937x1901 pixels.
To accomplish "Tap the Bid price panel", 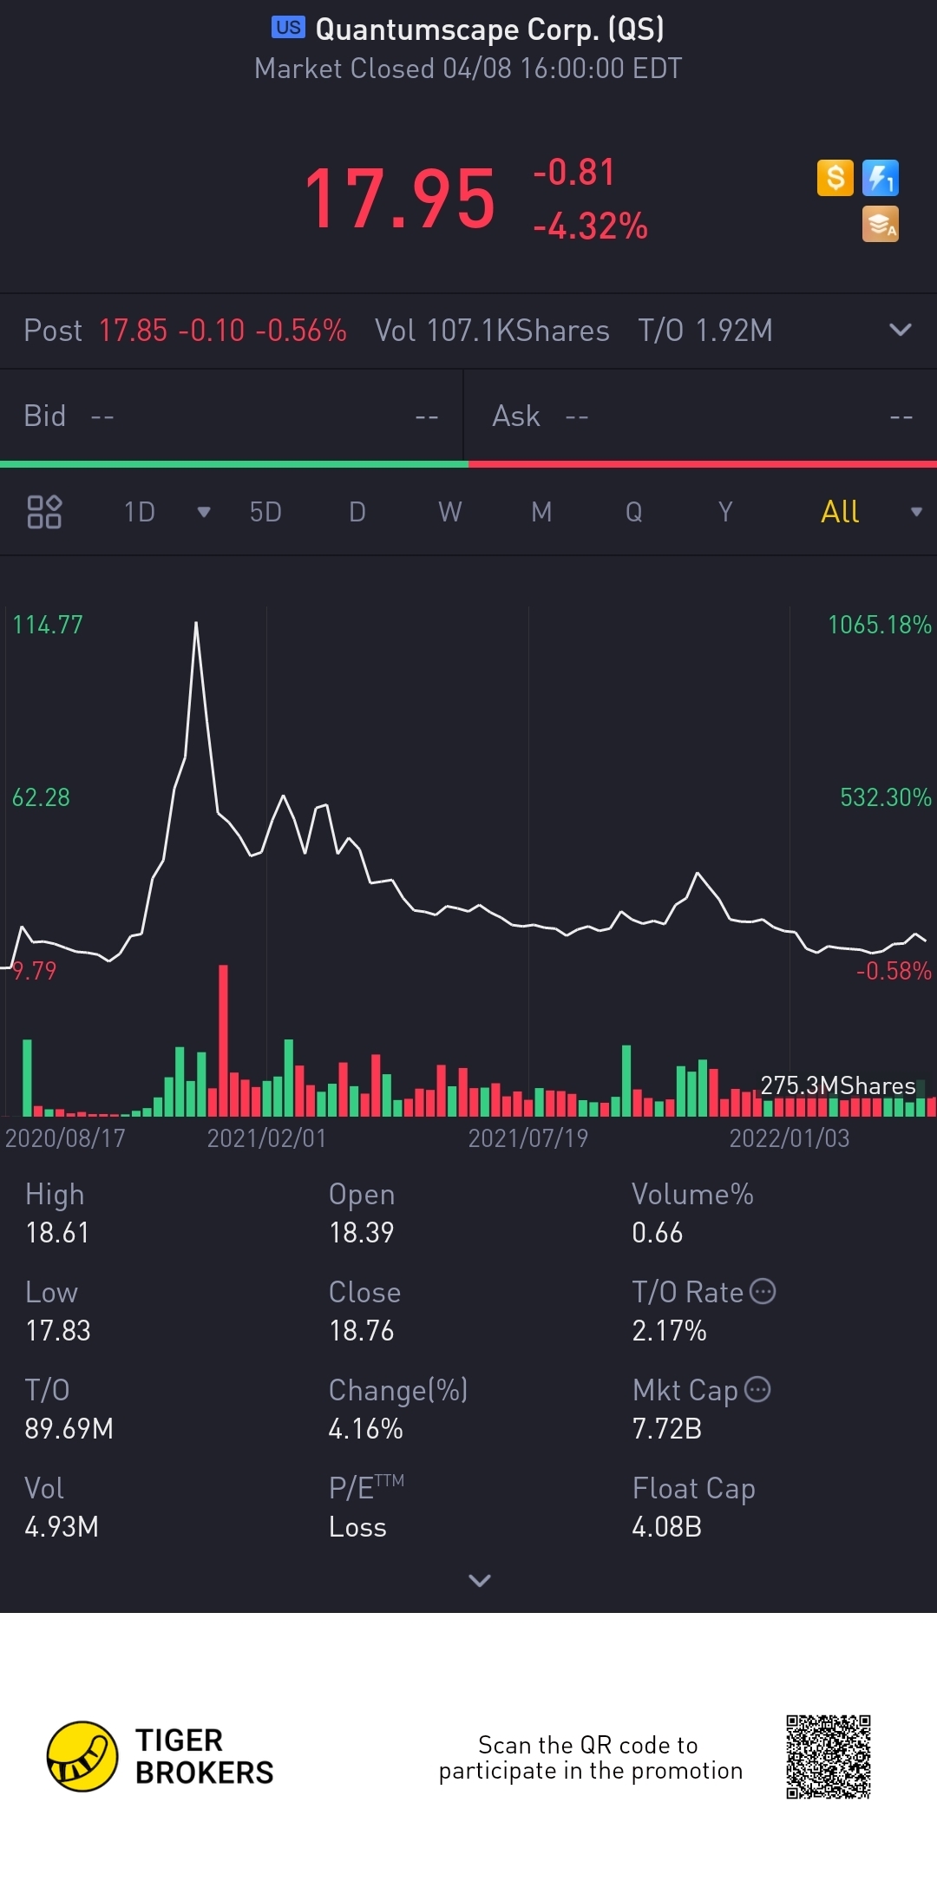I will 232,416.
